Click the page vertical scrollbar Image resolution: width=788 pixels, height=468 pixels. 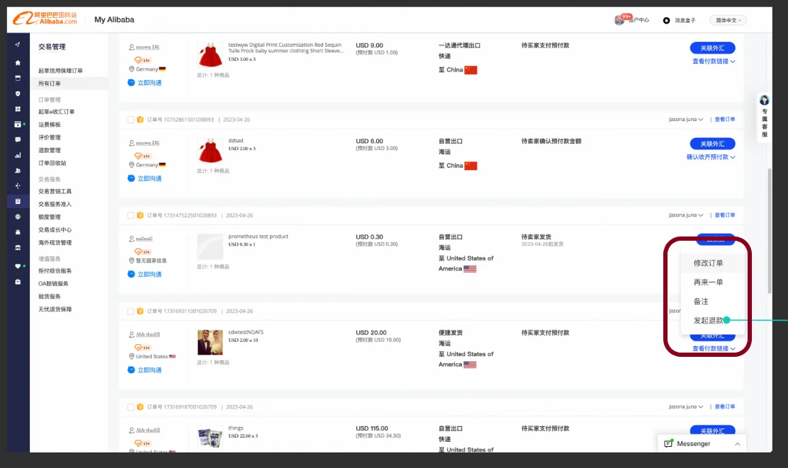(x=770, y=231)
